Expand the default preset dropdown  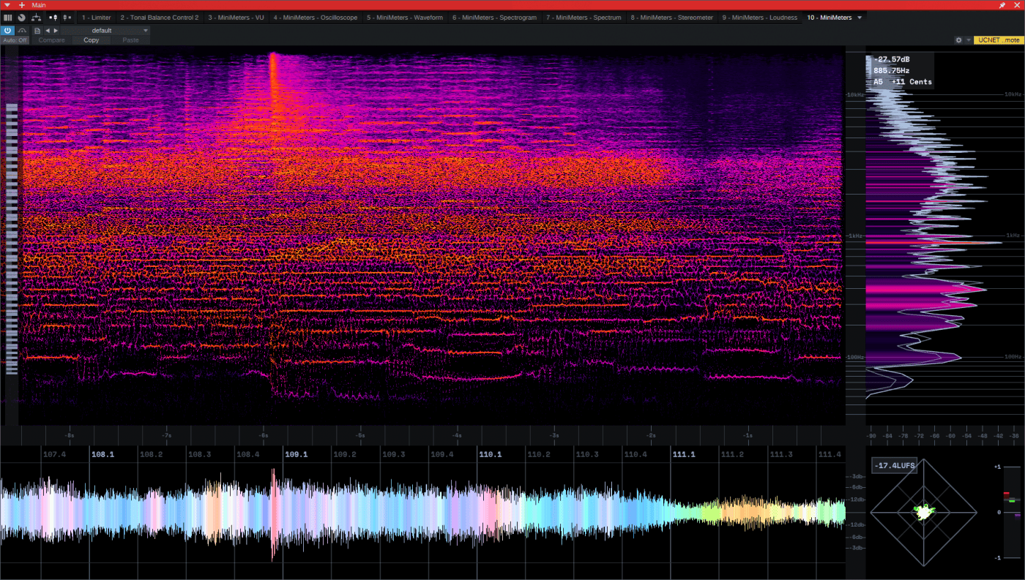tap(146, 31)
